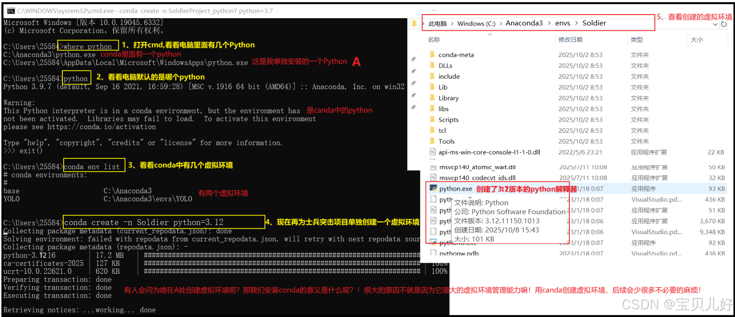Expand the chevron after Windows (C:) breadcrumb
735x317 pixels.
tap(501, 24)
